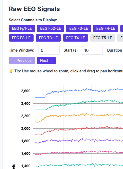This screenshot has width=123, height=169.
Task: Toggle the EEG T4-LE channel
Action: click(76, 38)
